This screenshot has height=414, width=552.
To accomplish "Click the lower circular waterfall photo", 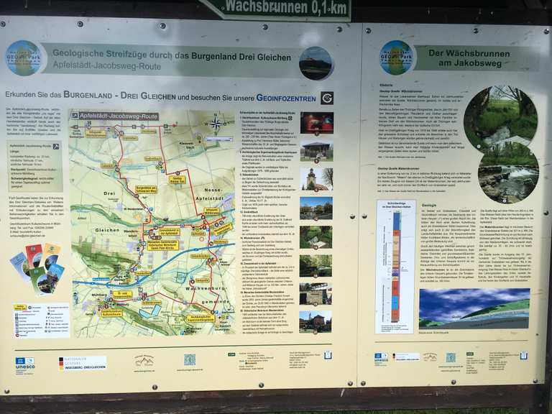I will coord(508,173).
